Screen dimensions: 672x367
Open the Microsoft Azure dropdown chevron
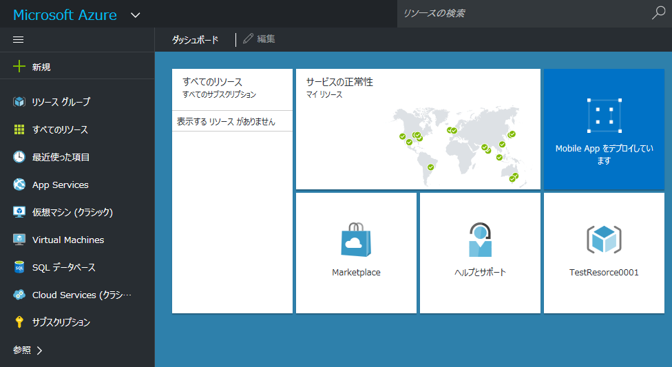pos(136,15)
